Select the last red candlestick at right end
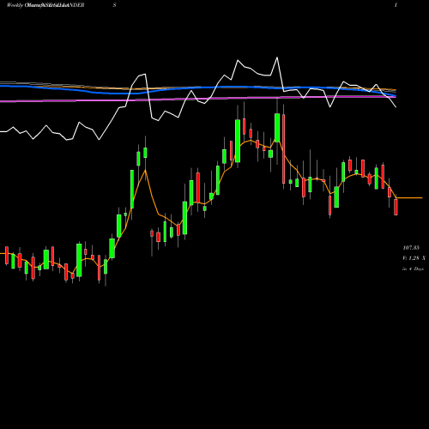The image size is (429, 429). [396, 207]
